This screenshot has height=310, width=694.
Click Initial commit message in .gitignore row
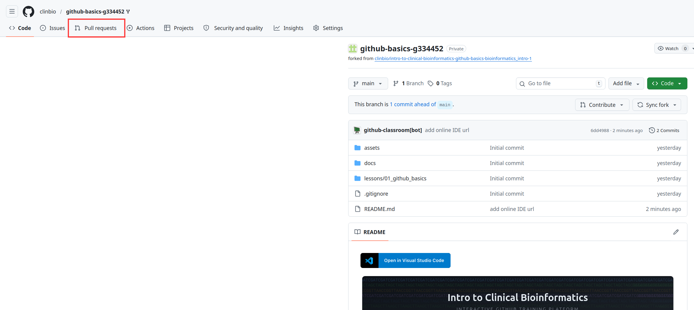[507, 194]
